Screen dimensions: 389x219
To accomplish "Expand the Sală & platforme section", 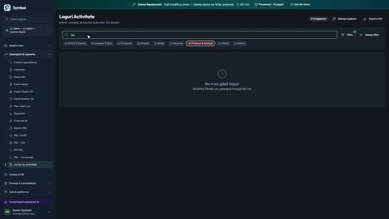I will 27,192.
